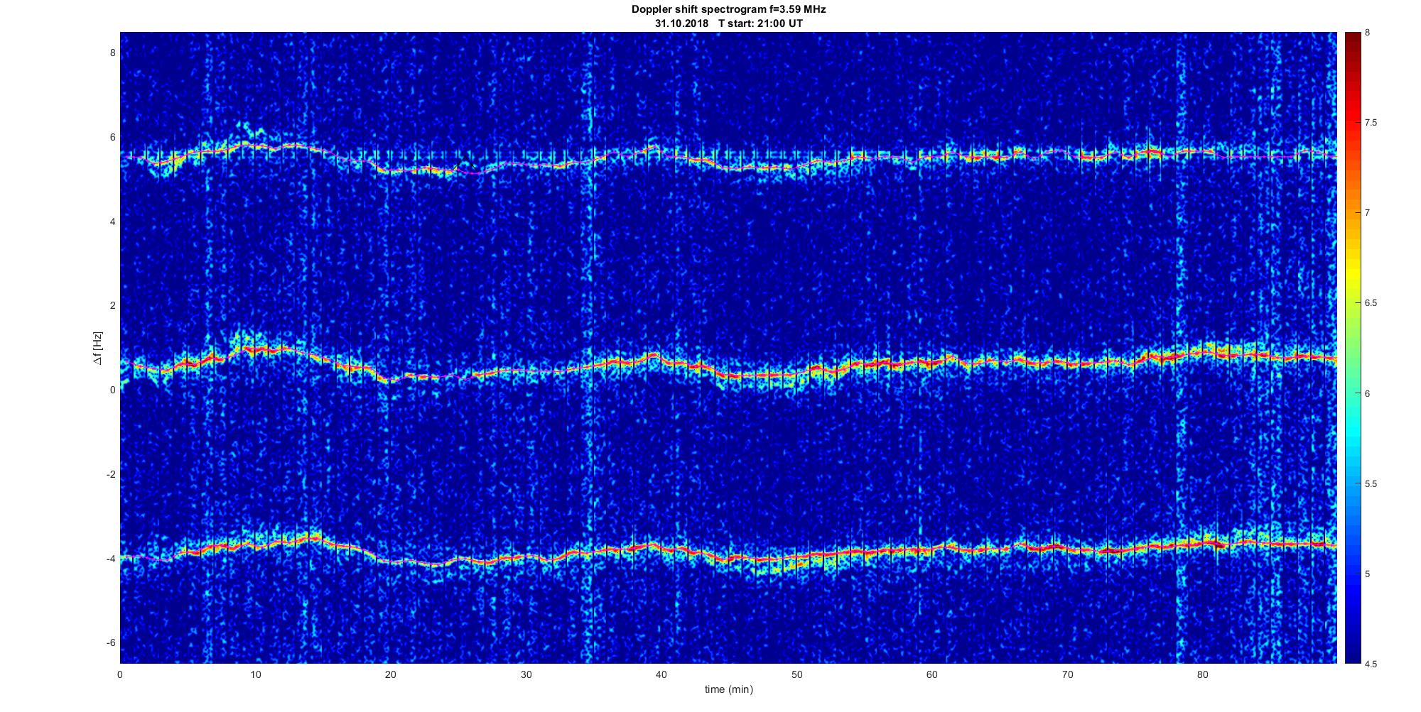Click the time-axis tick label "10"
Image resolution: width=1421 pixels, height=712 pixels.
[x=255, y=674]
